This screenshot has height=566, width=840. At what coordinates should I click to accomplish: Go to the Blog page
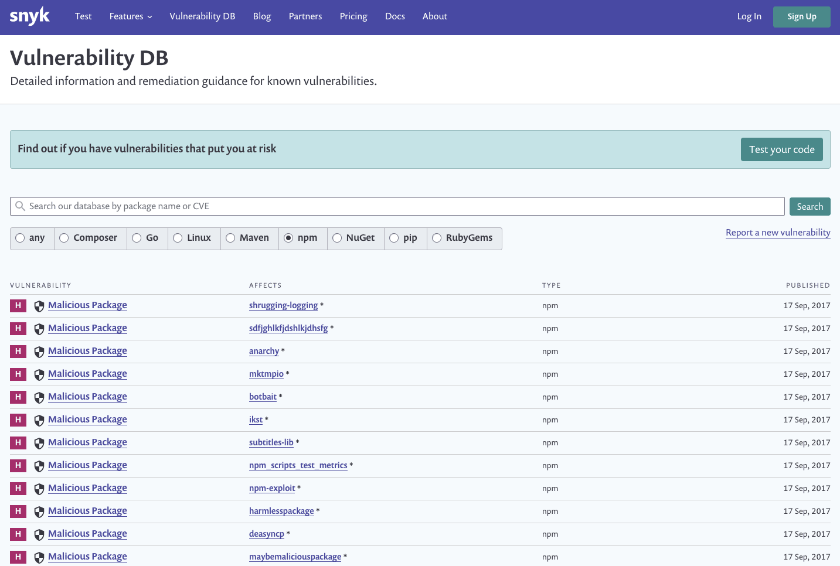(x=262, y=16)
